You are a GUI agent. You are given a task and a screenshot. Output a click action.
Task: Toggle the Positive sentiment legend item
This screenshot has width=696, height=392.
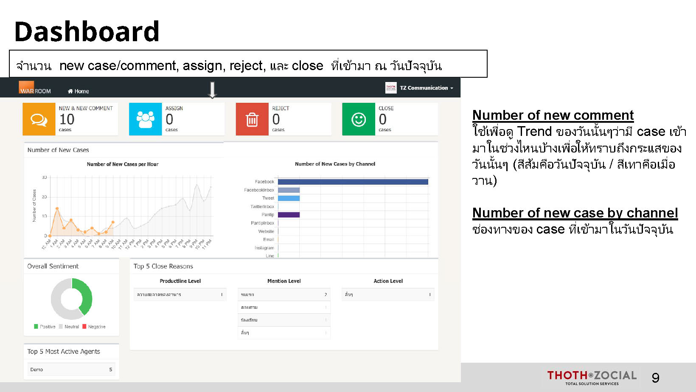pos(45,327)
